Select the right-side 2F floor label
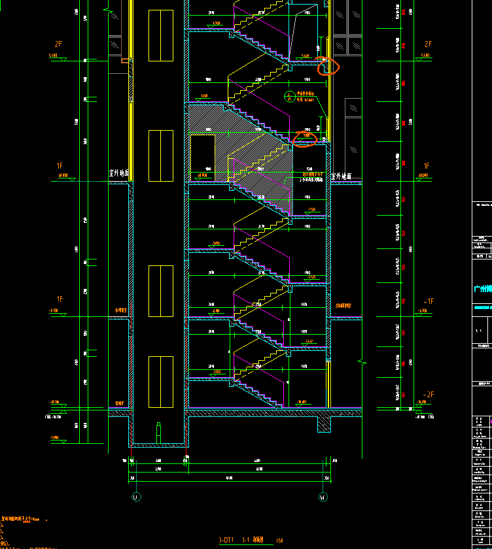Viewport: 492px width, 549px height. tap(428, 44)
